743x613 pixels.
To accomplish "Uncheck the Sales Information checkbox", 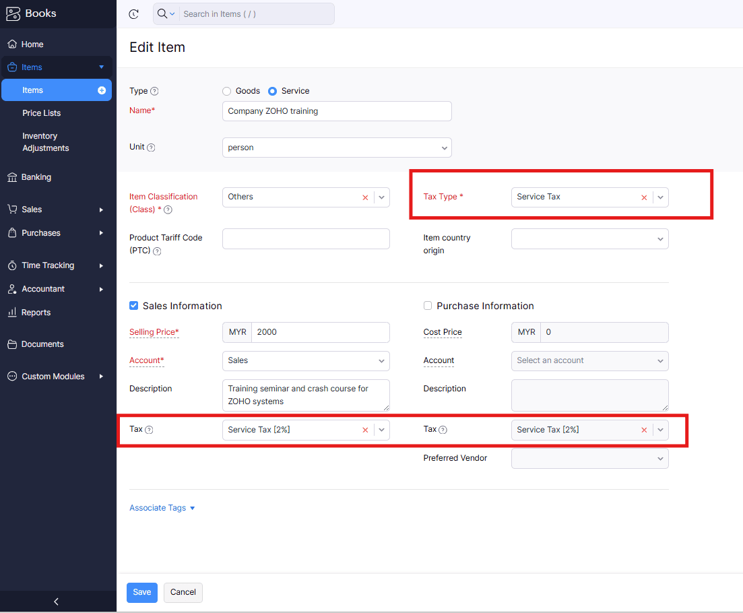I will click(x=133, y=306).
